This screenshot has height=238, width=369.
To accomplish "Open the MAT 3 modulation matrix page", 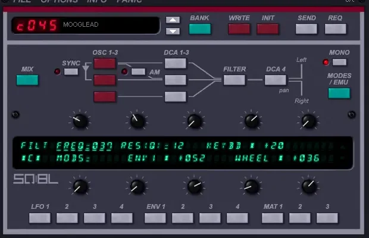I will coord(327,218).
